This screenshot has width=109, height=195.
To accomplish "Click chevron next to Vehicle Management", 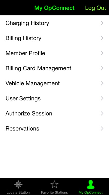I will (x=102, y=83).
